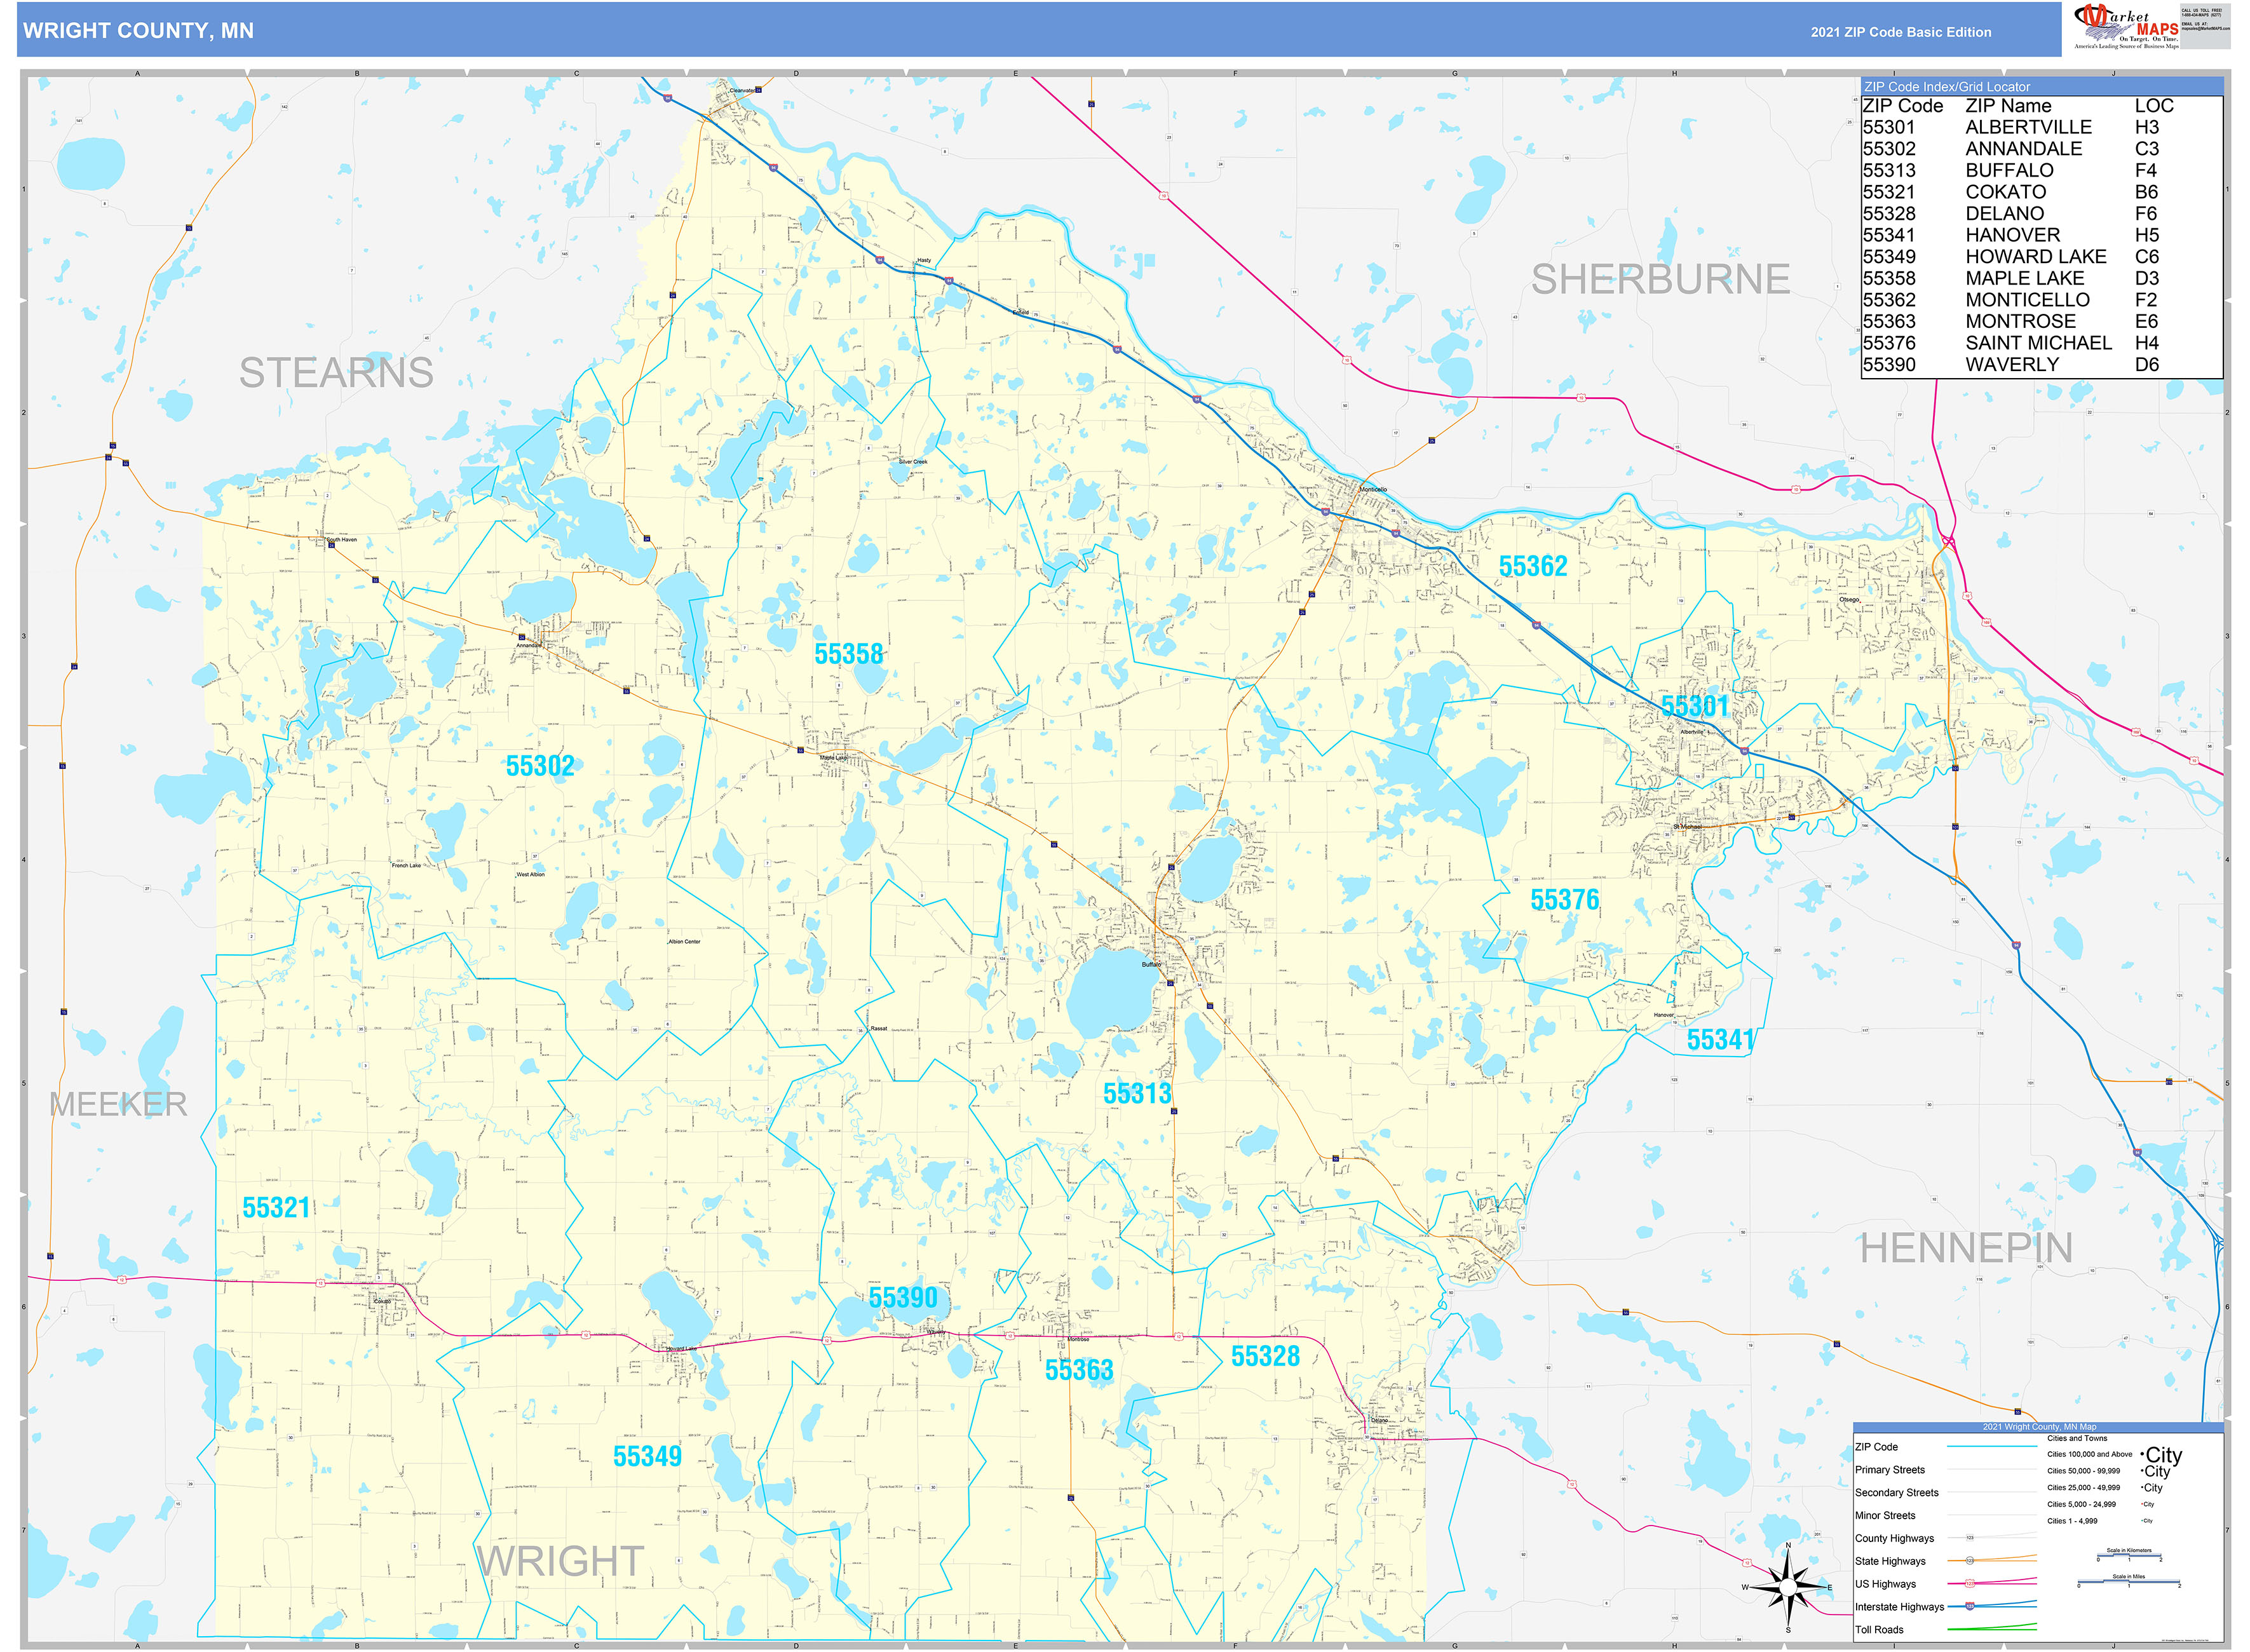Click ZIP label 55358 on the map

[849, 654]
